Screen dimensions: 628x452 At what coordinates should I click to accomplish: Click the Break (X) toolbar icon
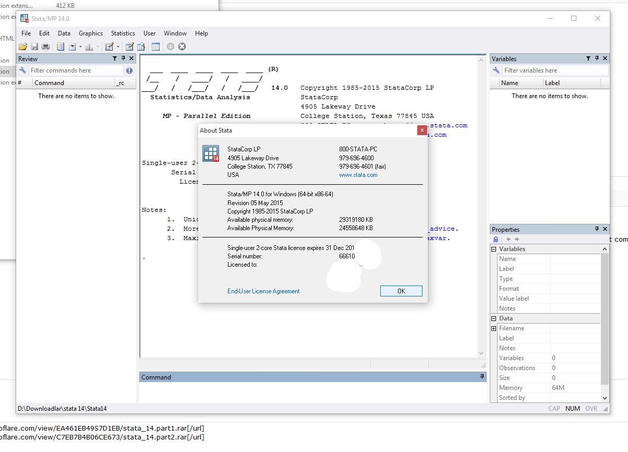click(182, 46)
